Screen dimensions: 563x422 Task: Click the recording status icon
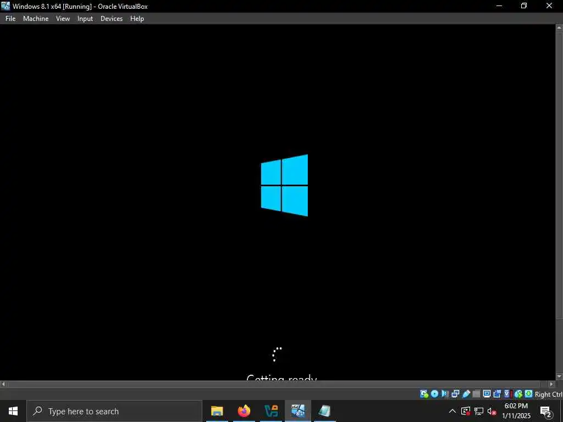pyautogui.click(x=497, y=394)
